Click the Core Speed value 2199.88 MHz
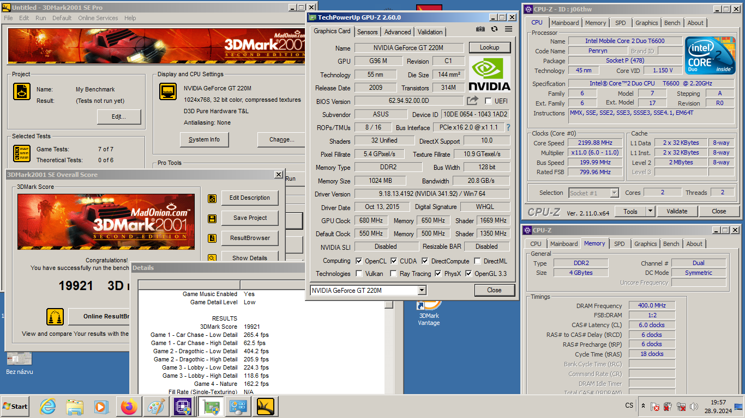Viewport: 745px width, 418px height. [594, 143]
